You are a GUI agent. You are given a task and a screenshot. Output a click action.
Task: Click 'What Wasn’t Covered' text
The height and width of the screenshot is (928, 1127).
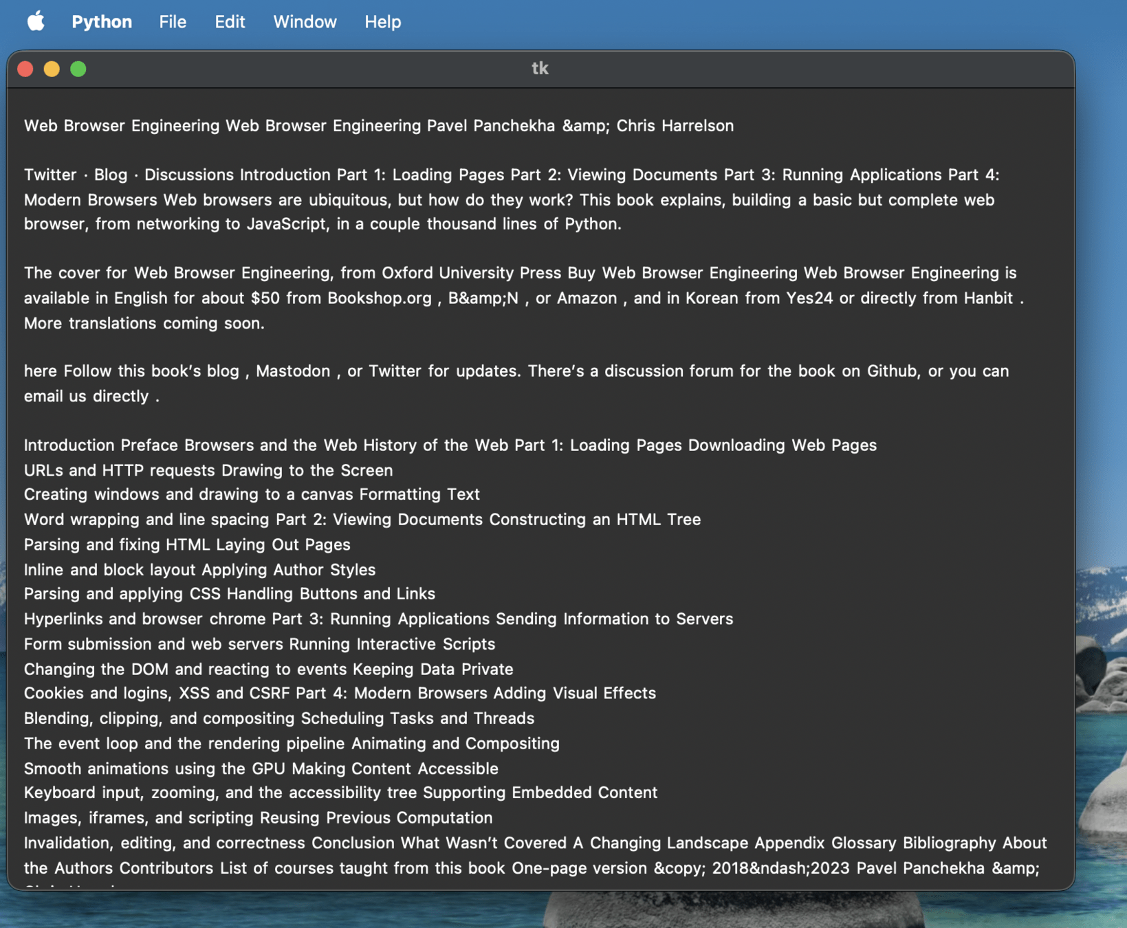coord(484,843)
